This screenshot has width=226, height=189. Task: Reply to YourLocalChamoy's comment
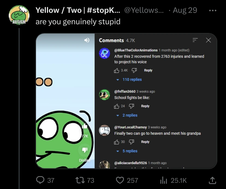click(x=145, y=142)
